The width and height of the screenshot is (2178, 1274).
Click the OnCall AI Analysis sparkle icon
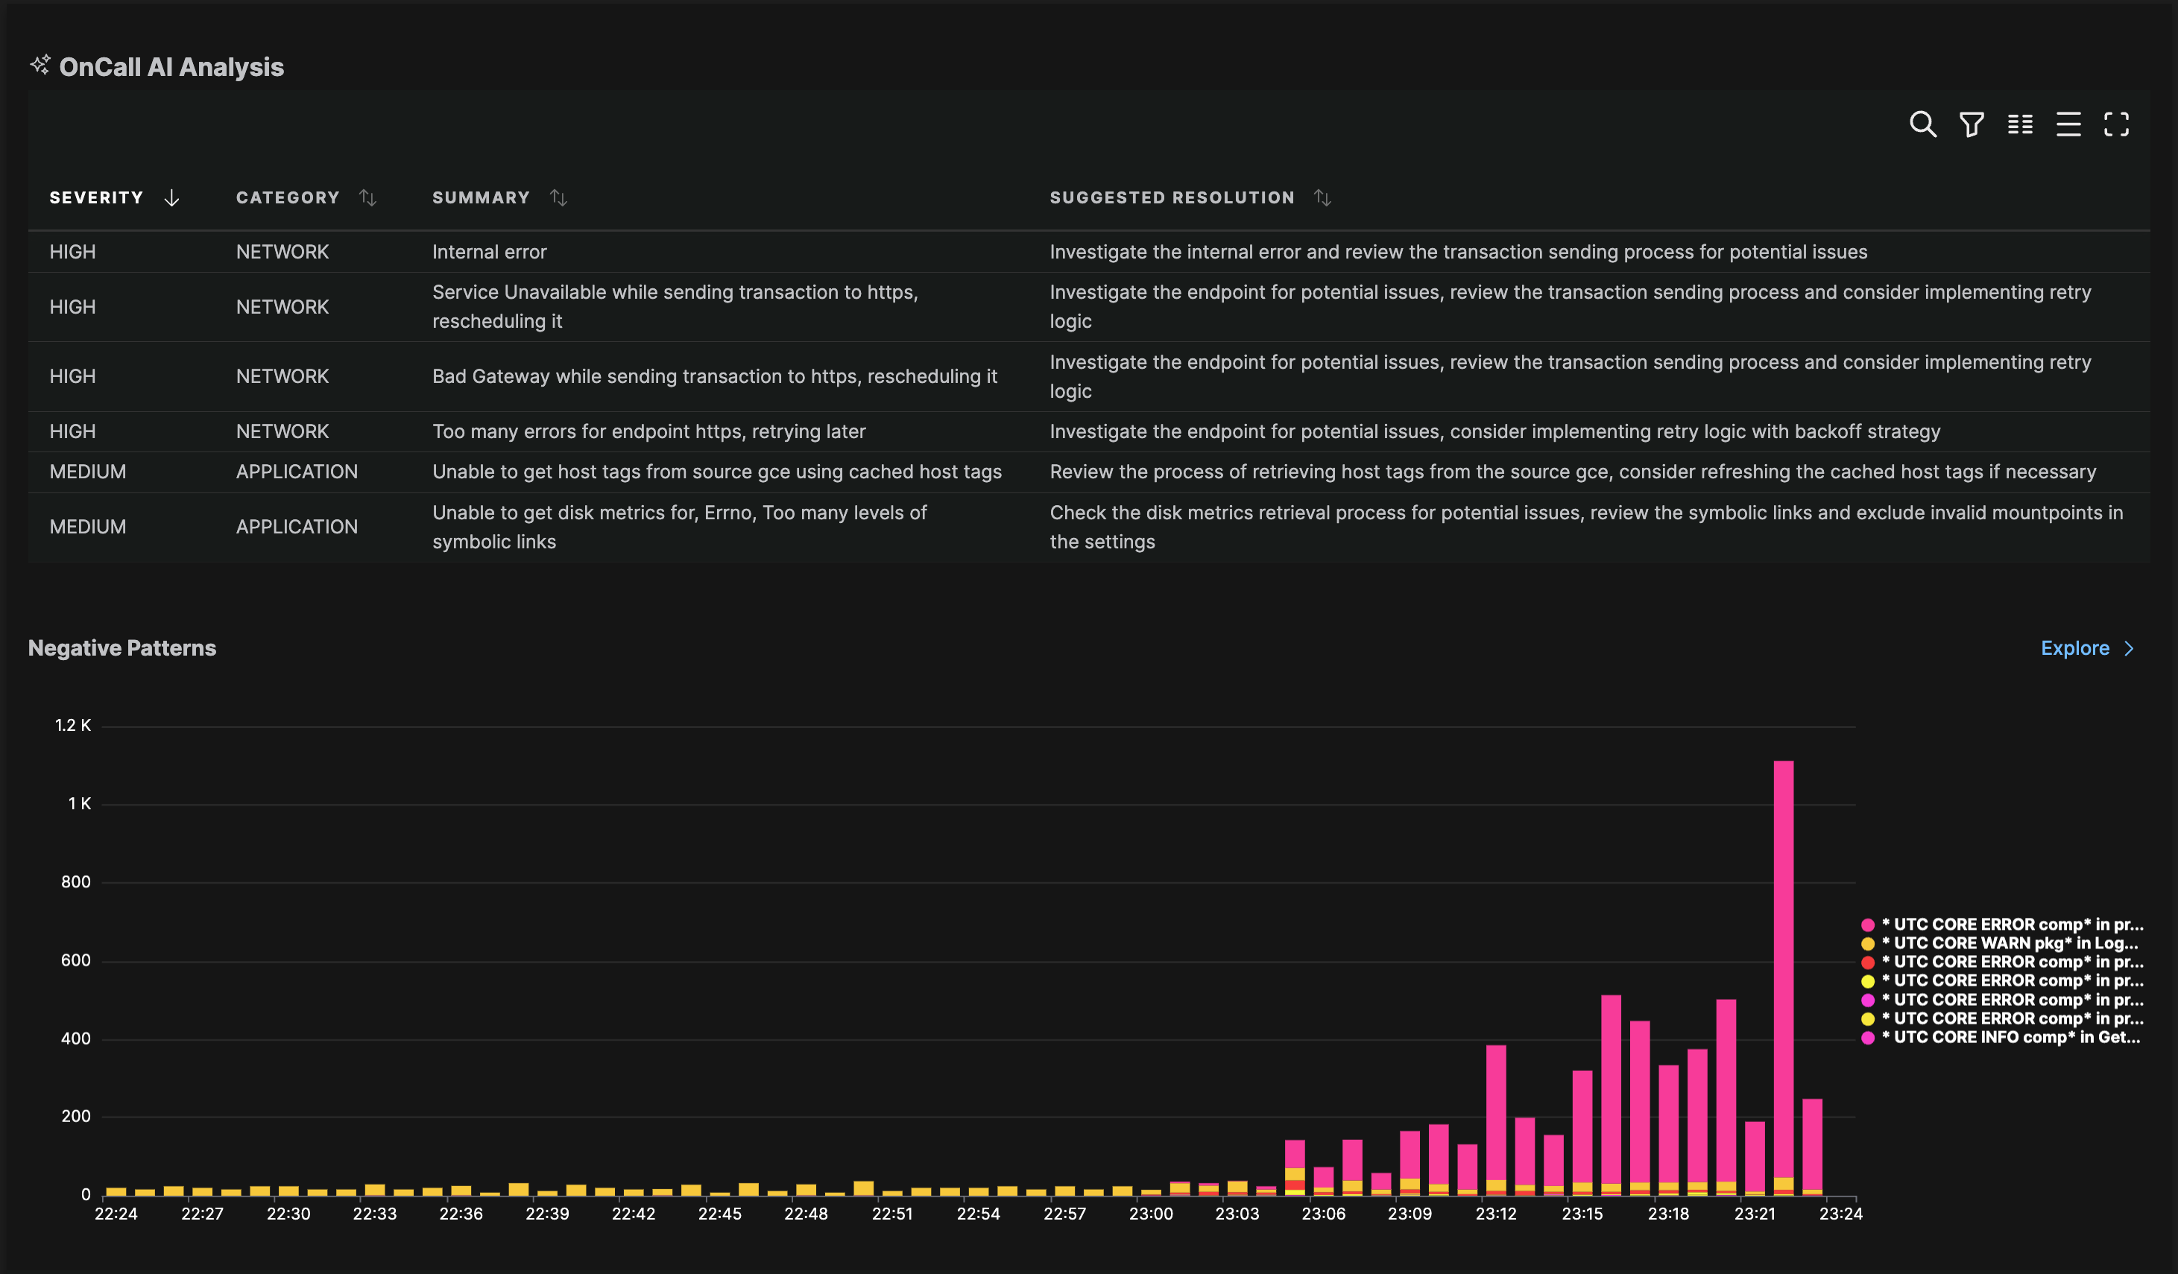(40, 65)
